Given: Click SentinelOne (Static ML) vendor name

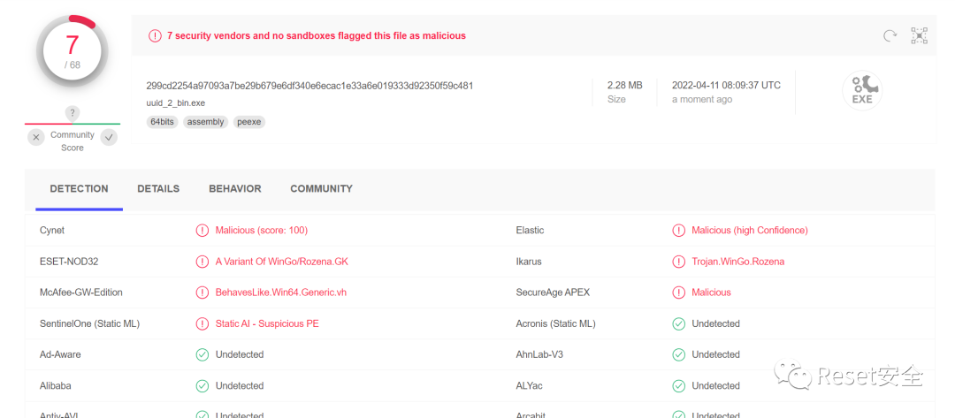Looking at the screenshot, I should [89, 323].
